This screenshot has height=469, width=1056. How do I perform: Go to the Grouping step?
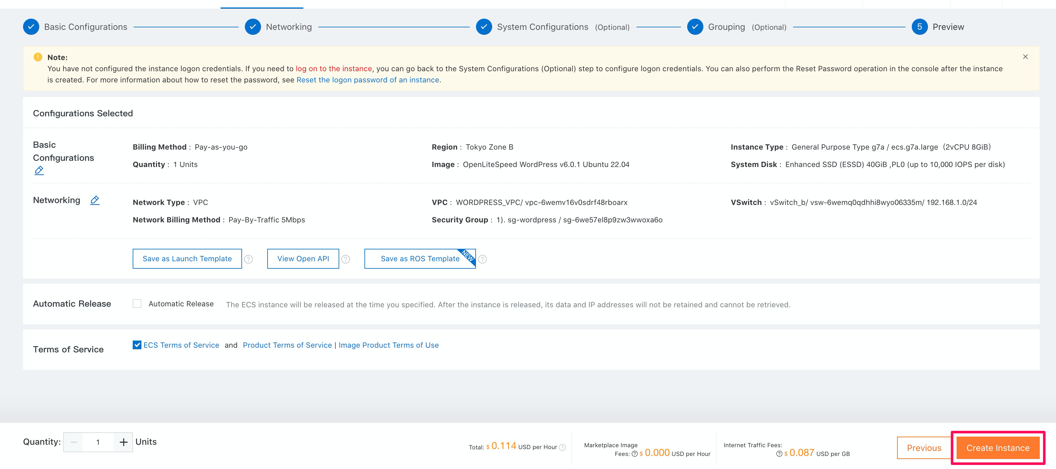(x=726, y=27)
